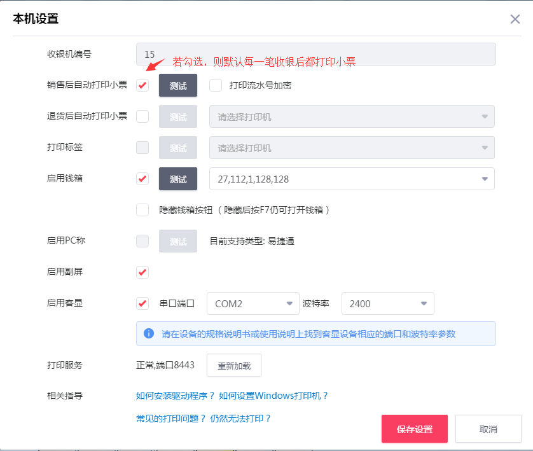Disable 启用钱箱
533x451 pixels.
[x=142, y=179]
